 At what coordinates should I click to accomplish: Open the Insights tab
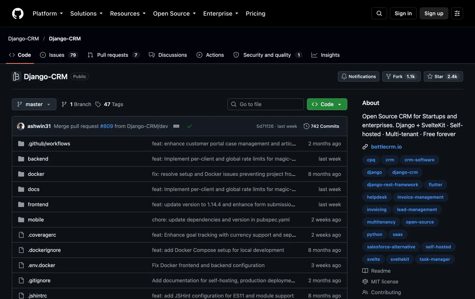coord(325,55)
